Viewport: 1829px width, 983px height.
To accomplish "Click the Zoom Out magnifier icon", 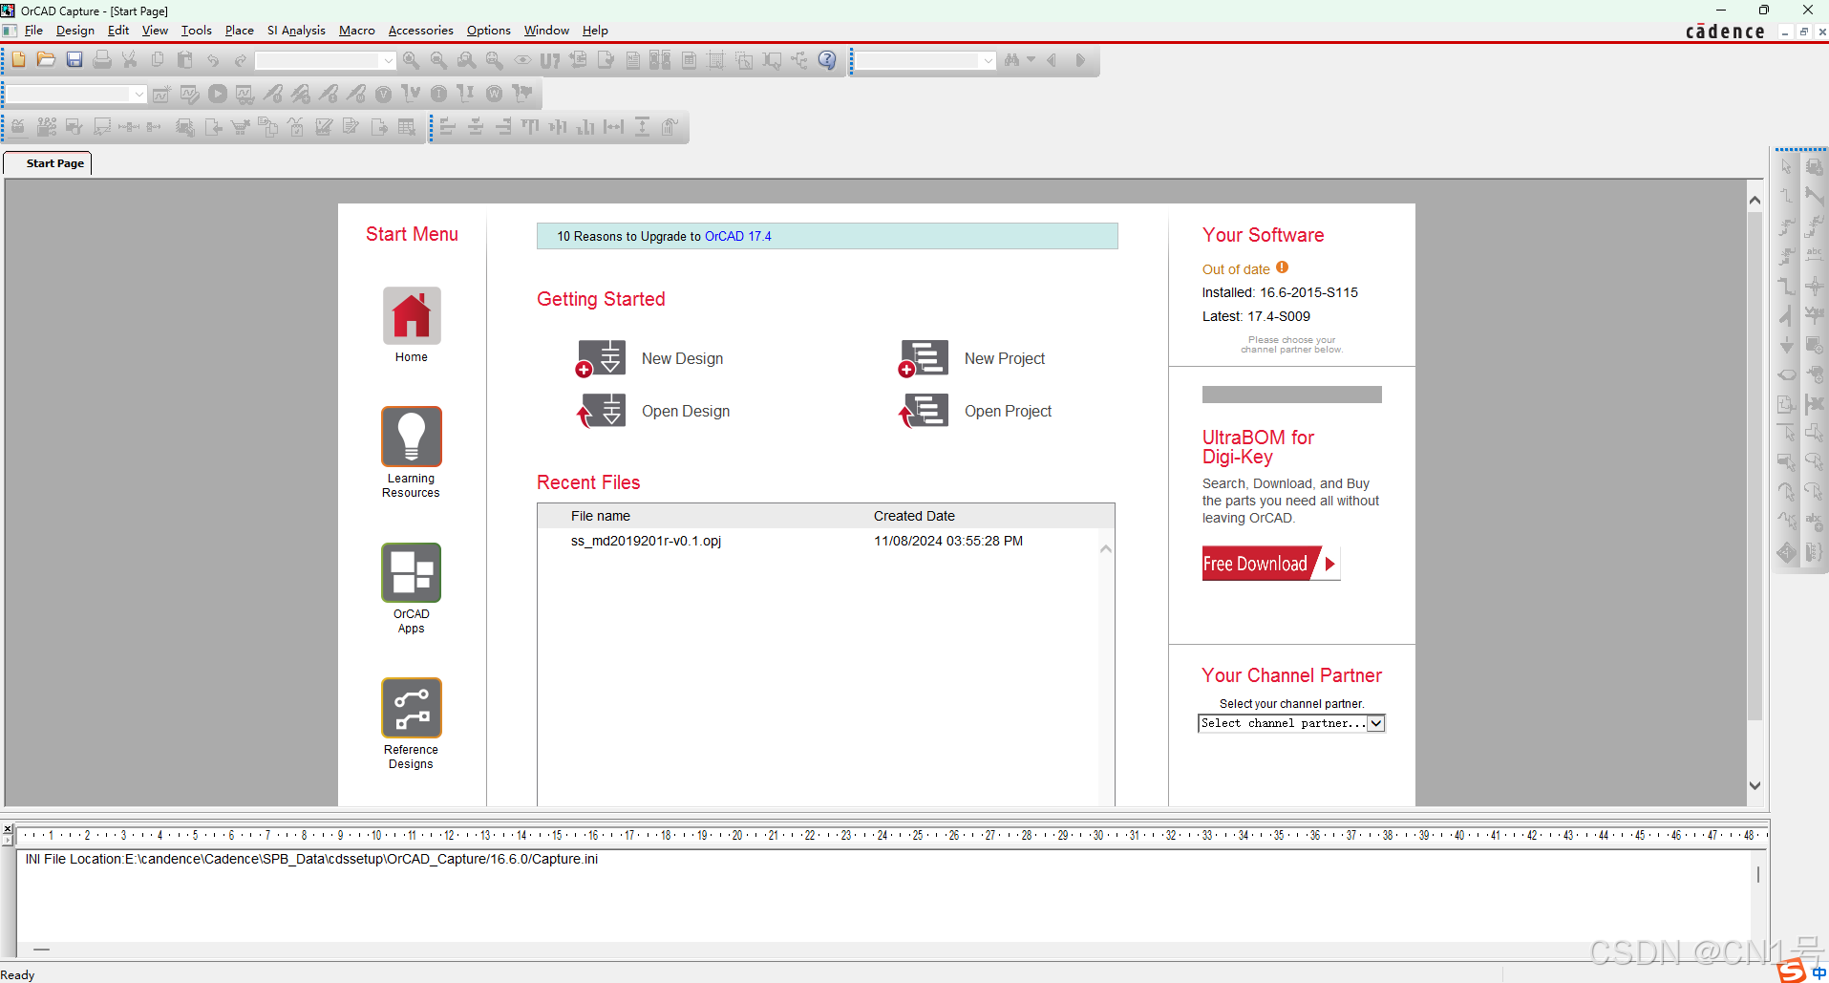I will point(438,60).
